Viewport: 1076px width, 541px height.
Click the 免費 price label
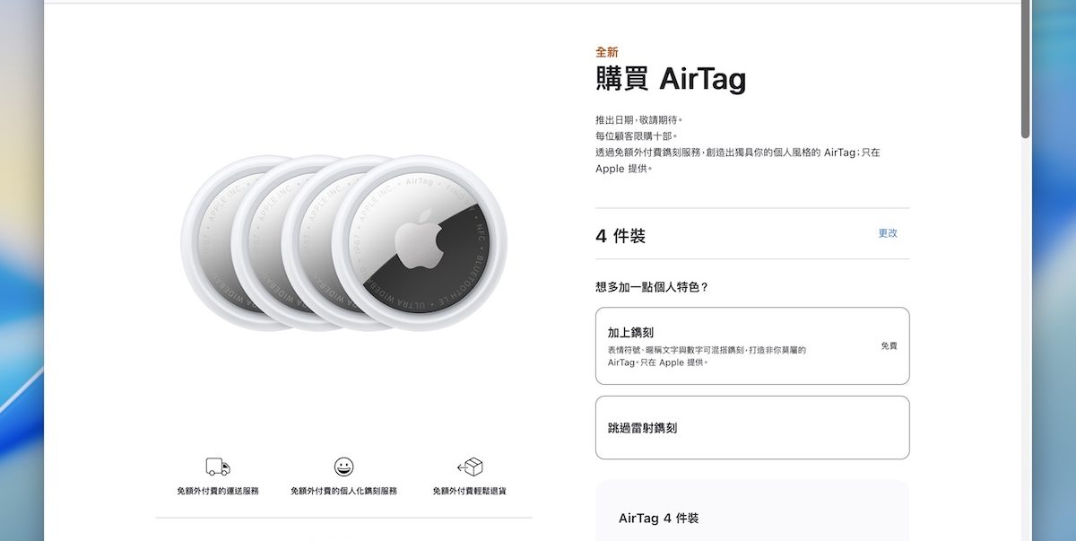pos(889,345)
